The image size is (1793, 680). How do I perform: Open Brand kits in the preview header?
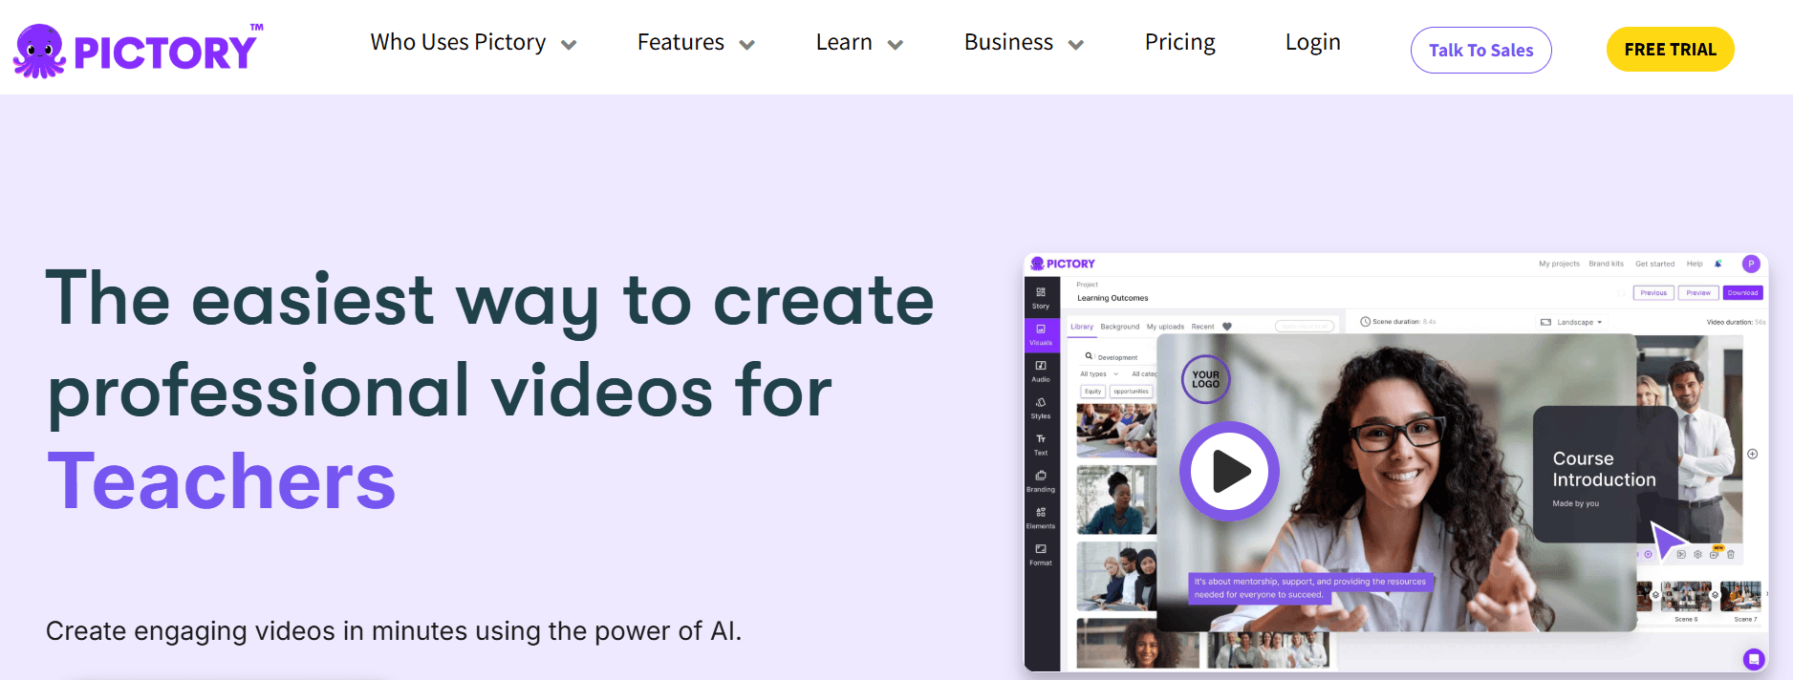pyautogui.click(x=1606, y=264)
